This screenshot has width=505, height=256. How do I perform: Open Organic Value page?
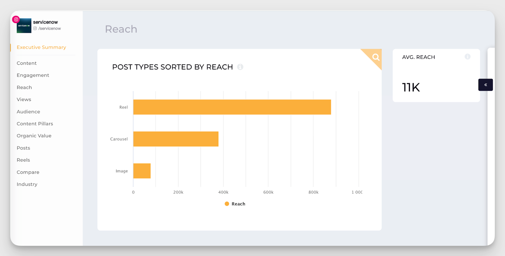tap(34, 136)
